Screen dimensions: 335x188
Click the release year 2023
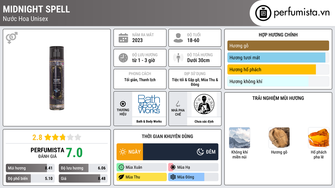137,40
